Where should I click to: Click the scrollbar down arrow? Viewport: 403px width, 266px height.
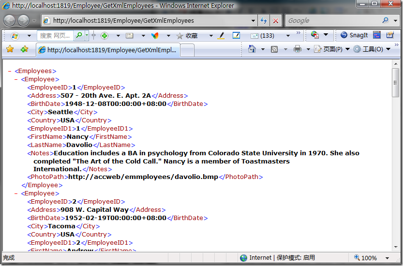[395, 247]
